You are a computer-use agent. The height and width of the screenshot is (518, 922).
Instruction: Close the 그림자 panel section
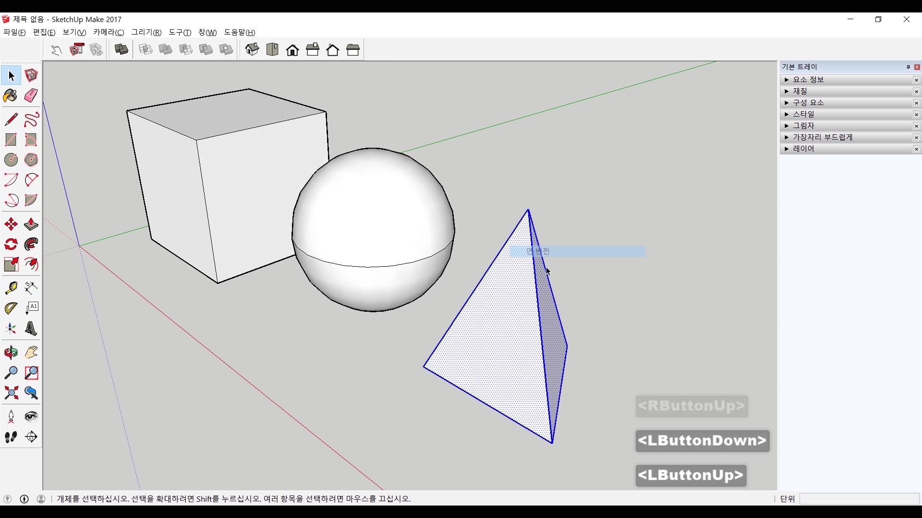917,126
